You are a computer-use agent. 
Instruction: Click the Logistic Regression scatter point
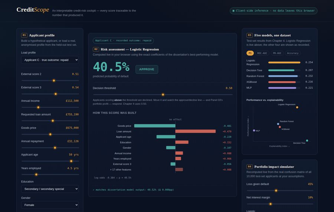point(297,107)
